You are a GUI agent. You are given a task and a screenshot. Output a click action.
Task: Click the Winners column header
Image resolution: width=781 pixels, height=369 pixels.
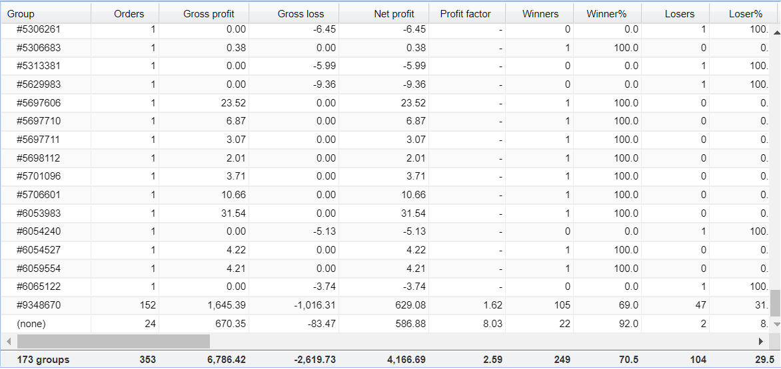tap(539, 13)
